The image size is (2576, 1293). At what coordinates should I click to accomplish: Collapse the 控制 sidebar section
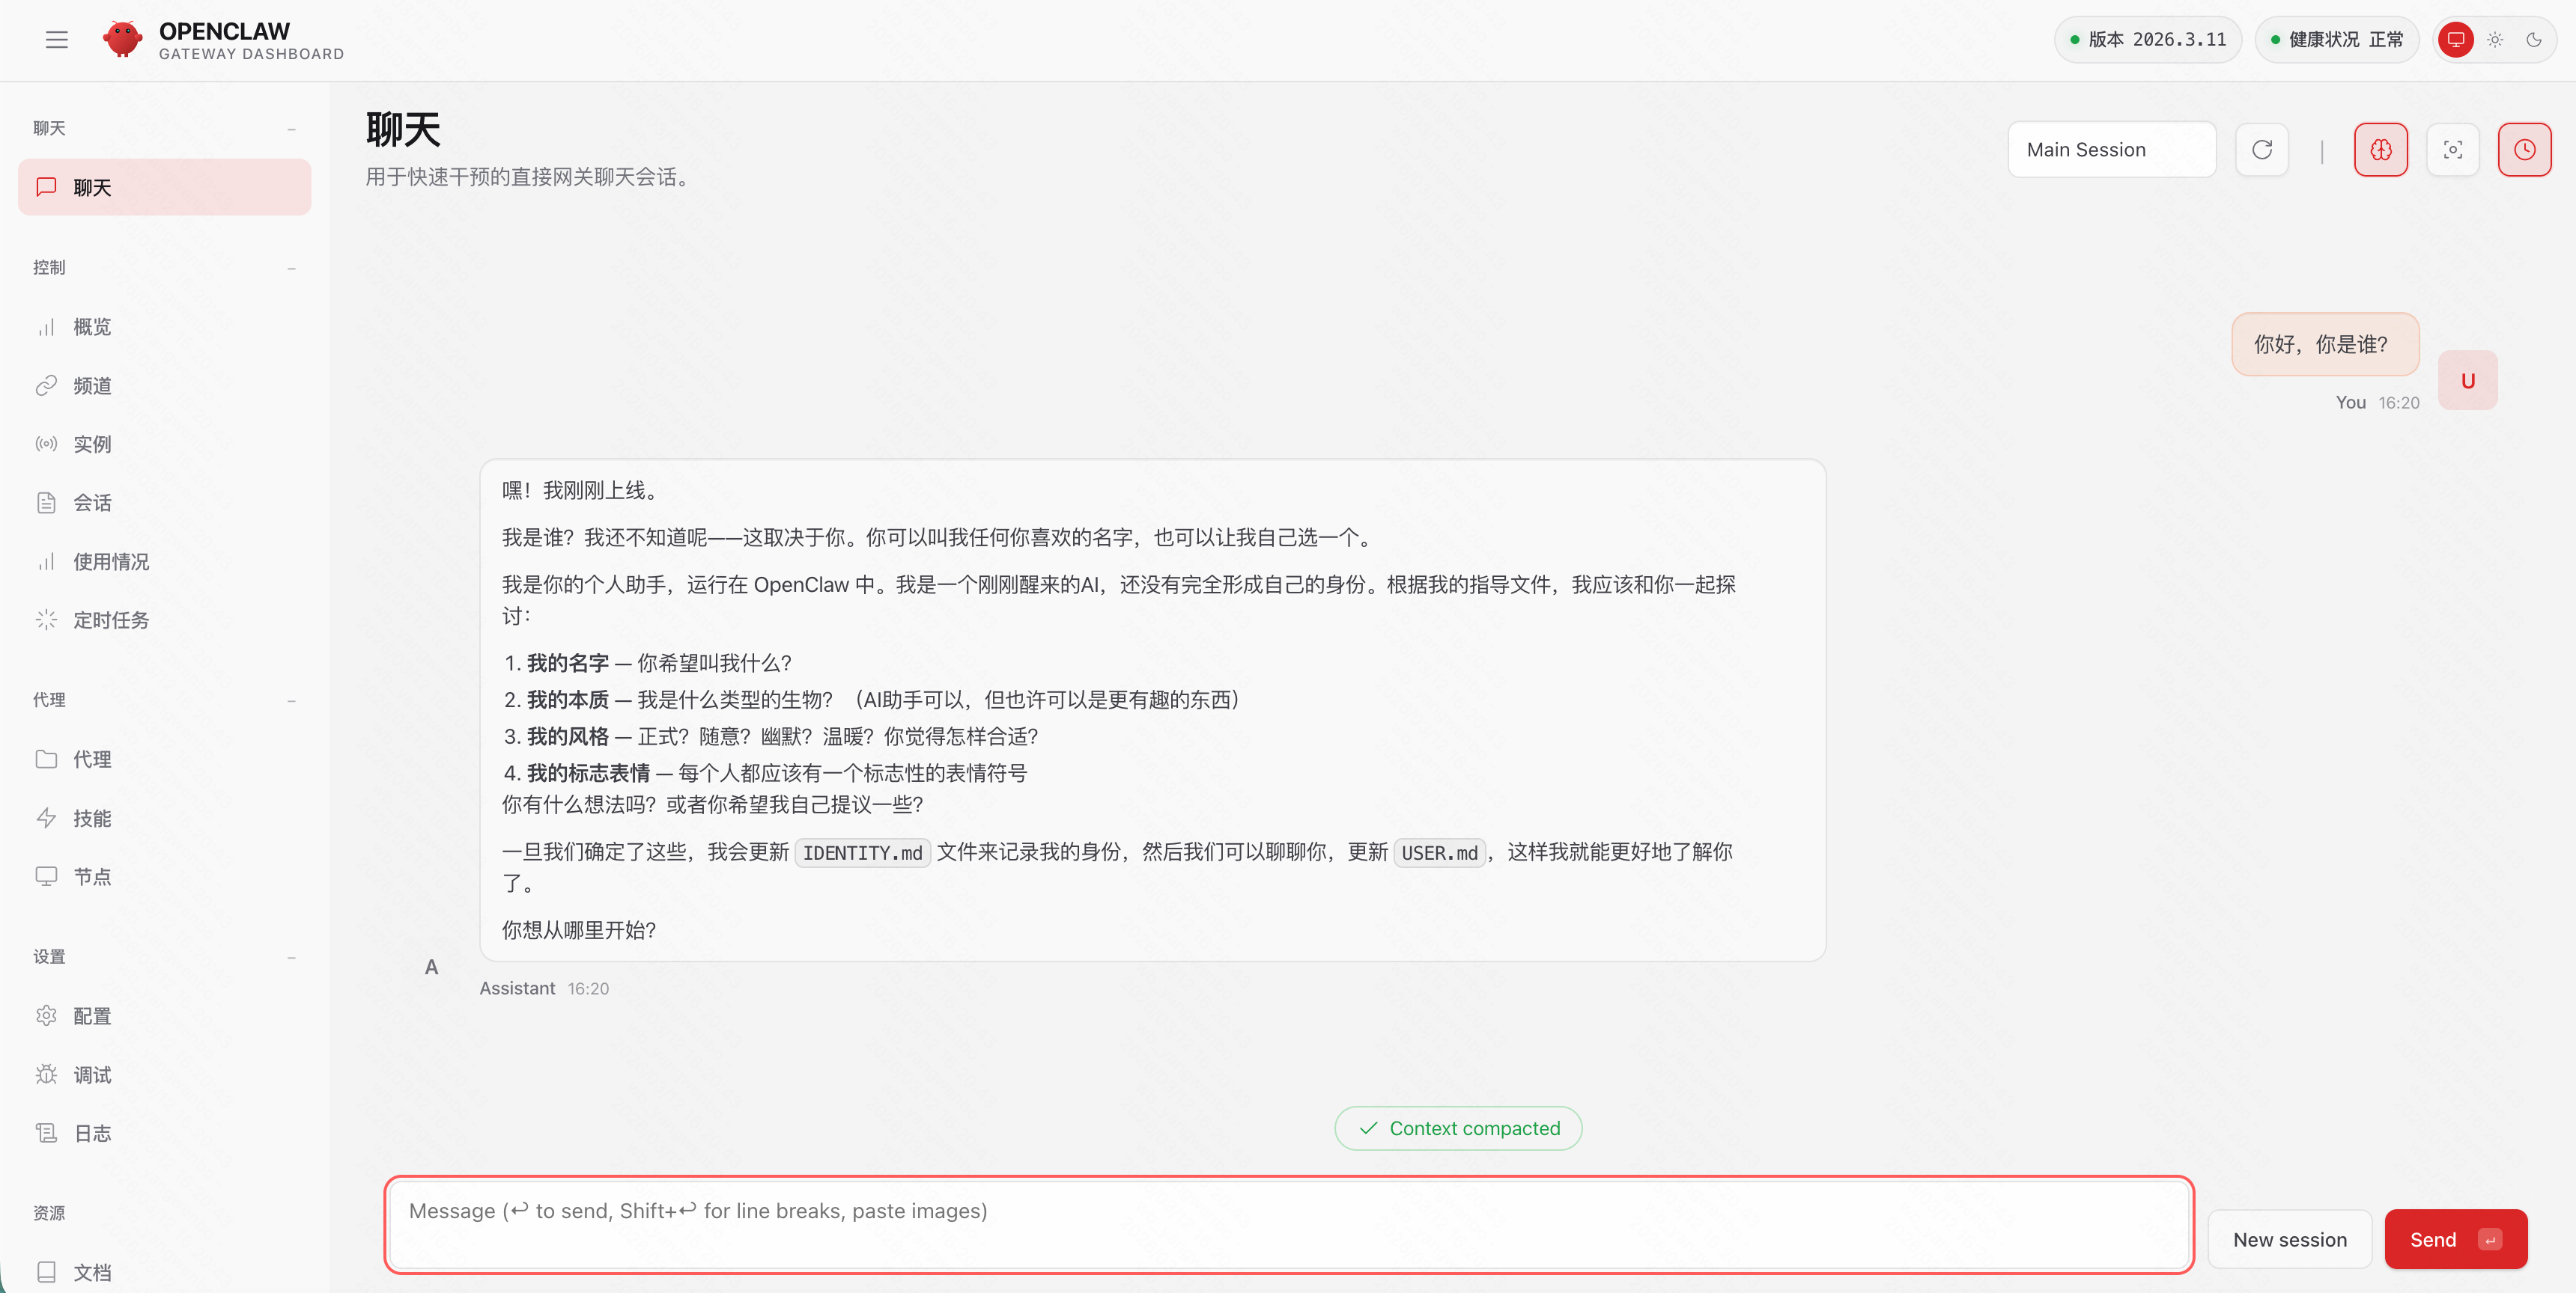tap(291, 268)
